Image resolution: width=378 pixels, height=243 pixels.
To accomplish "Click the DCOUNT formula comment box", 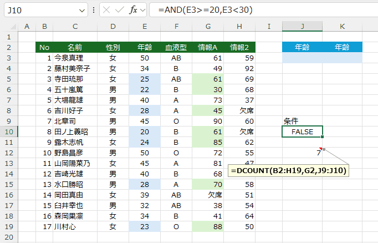I will [x=287, y=170].
